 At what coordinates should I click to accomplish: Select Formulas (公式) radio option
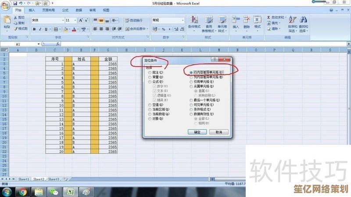coord(150,82)
